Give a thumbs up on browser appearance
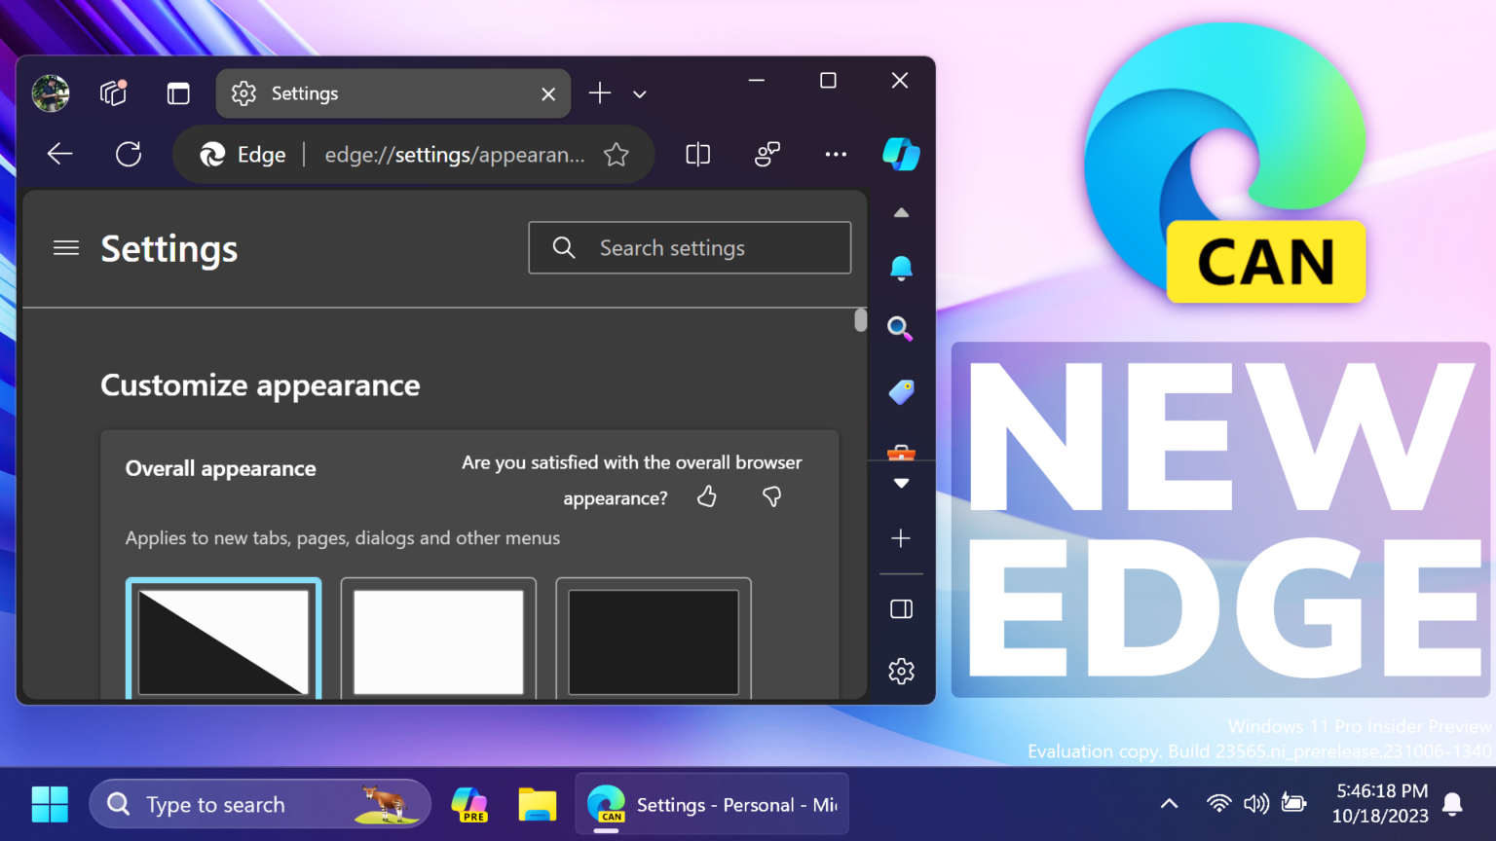Viewport: 1496px width, 841px height. pos(707,496)
